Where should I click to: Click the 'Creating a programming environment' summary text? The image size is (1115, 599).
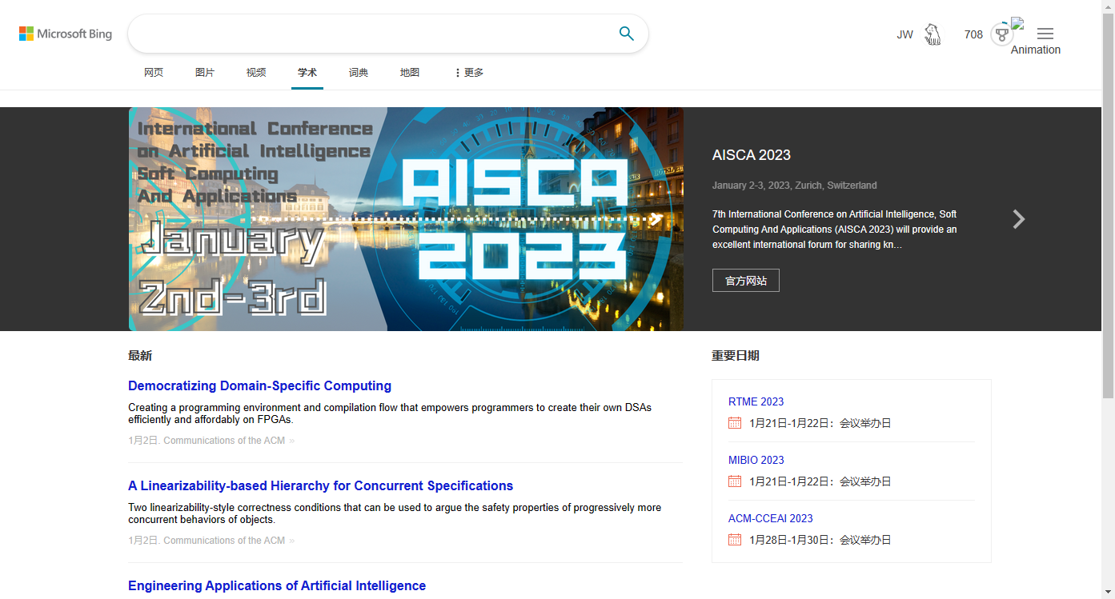390,413
